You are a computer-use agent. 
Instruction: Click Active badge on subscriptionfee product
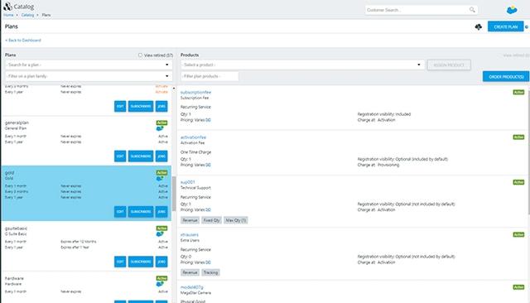[x=518, y=92]
